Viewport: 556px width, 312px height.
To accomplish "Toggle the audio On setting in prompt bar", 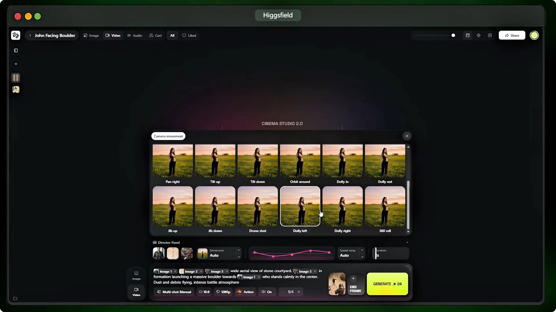I will [x=266, y=292].
